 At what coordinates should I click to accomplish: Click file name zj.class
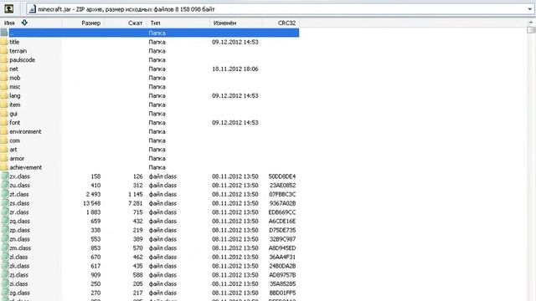coord(18,275)
